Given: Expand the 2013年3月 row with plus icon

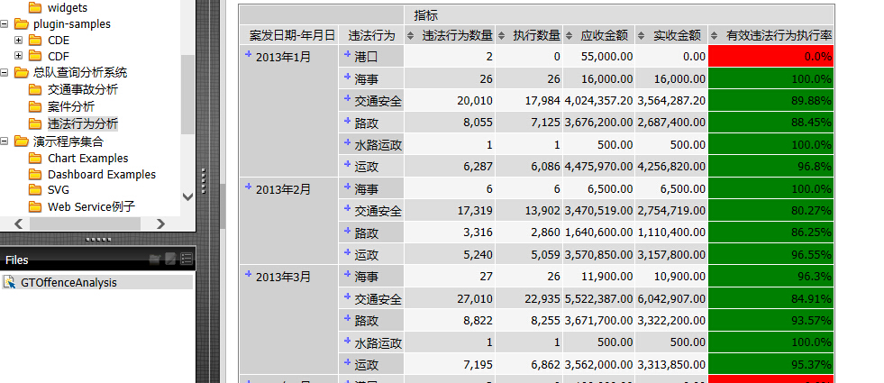Looking at the screenshot, I should [x=248, y=274].
